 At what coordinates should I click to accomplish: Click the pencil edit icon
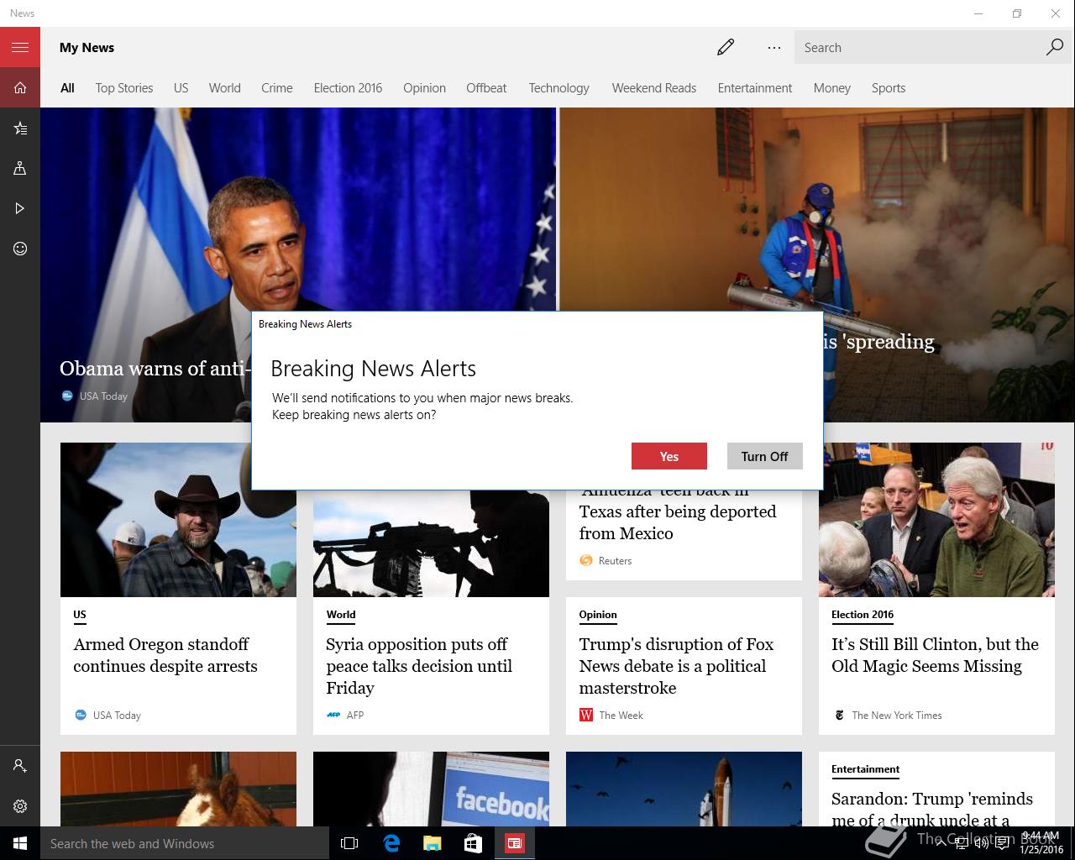(726, 47)
